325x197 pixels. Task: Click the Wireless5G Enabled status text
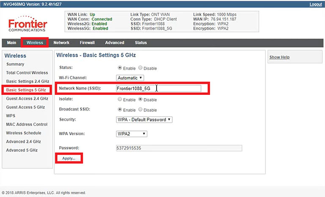[88, 28]
